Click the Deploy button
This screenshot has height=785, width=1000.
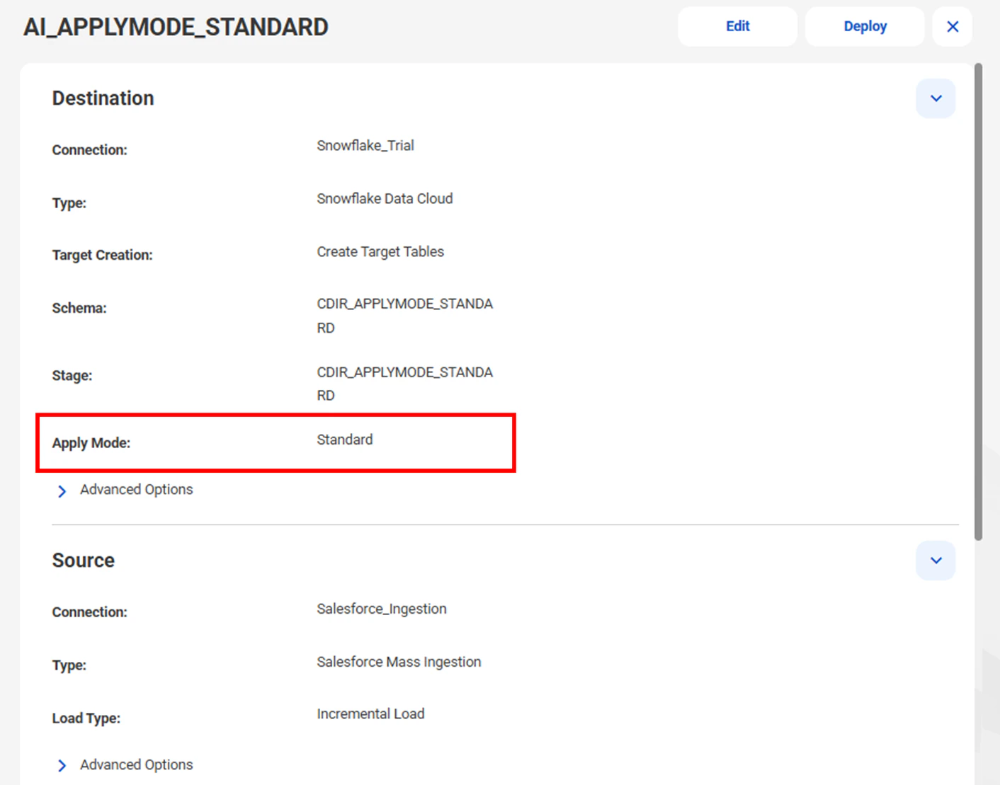865,27
